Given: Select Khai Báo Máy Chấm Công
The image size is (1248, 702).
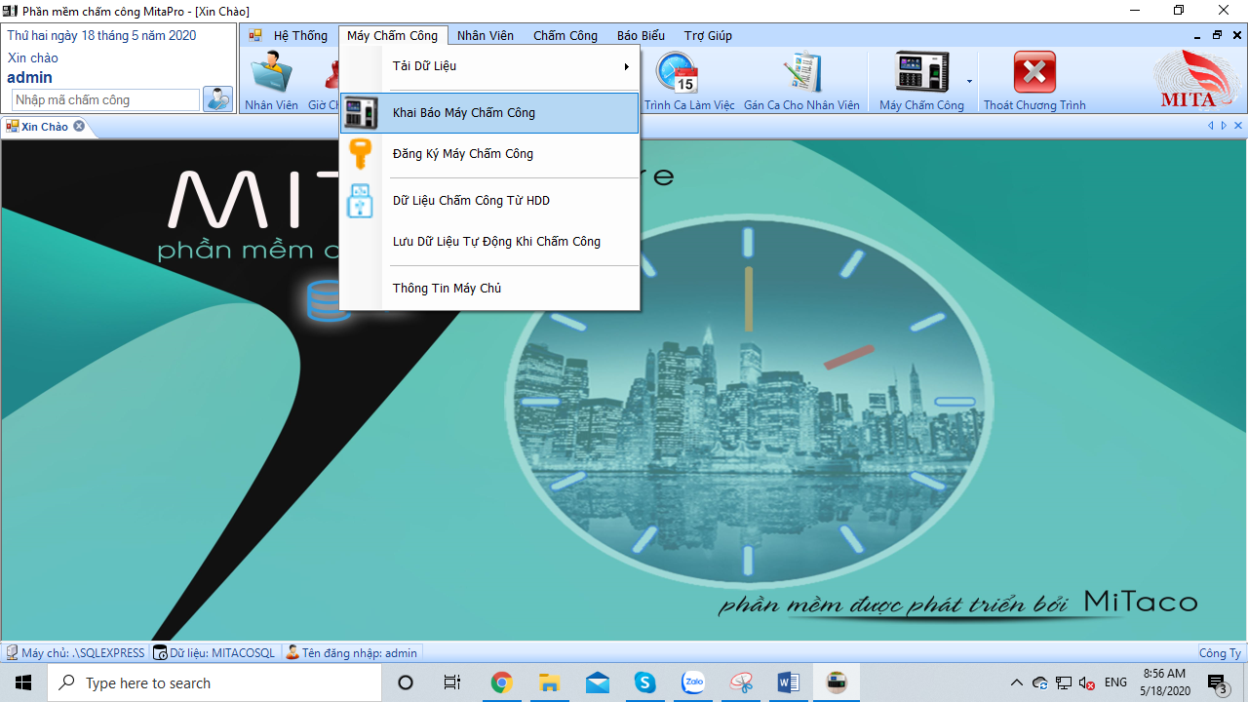Looking at the screenshot, I should (489, 113).
